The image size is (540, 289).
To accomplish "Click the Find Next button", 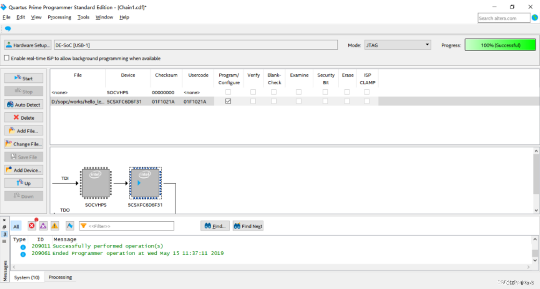I will (x=248, y=226).
